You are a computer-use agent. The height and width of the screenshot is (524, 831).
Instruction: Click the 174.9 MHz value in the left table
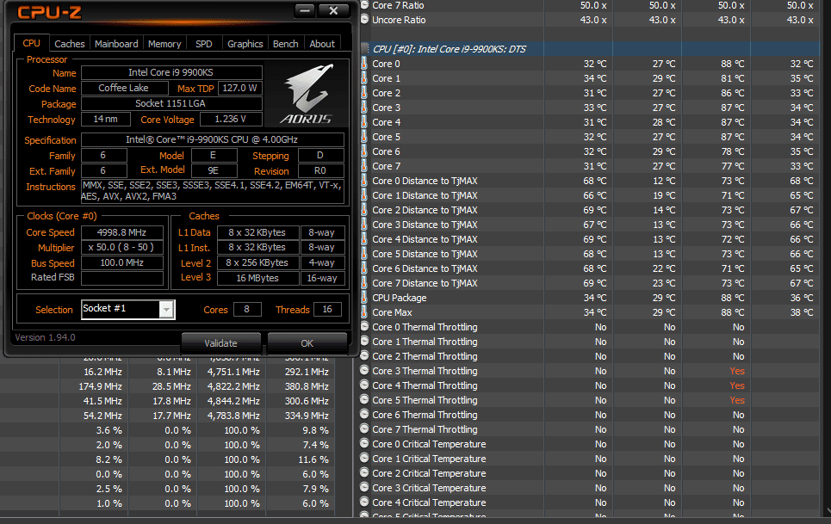[100, 386]
